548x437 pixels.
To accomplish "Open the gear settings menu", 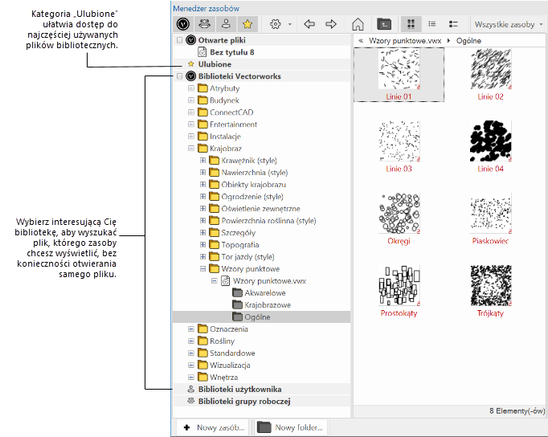I will point(276,24).
